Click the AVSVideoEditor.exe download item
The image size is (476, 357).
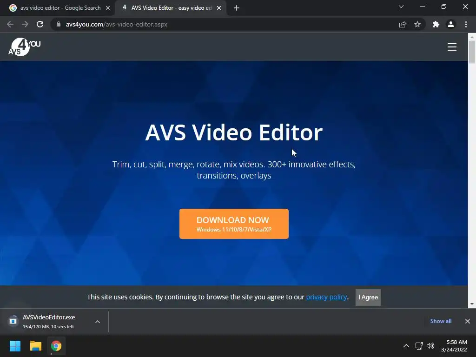(x=48, y=322)
